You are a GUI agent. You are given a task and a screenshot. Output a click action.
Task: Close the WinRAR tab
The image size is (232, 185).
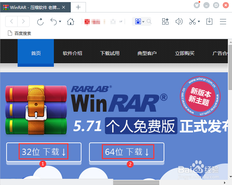click(x=64, y=7)
